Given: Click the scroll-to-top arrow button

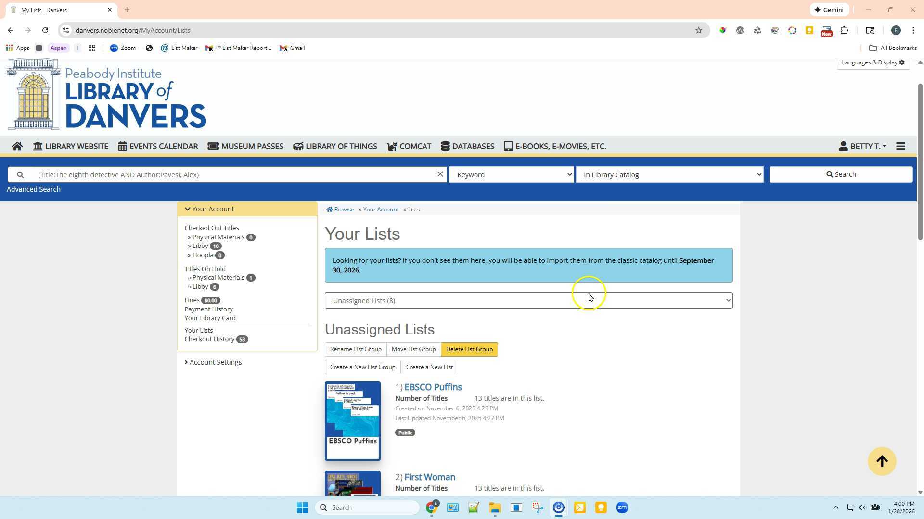Looking at the screenshot, I should click(882, 461).
